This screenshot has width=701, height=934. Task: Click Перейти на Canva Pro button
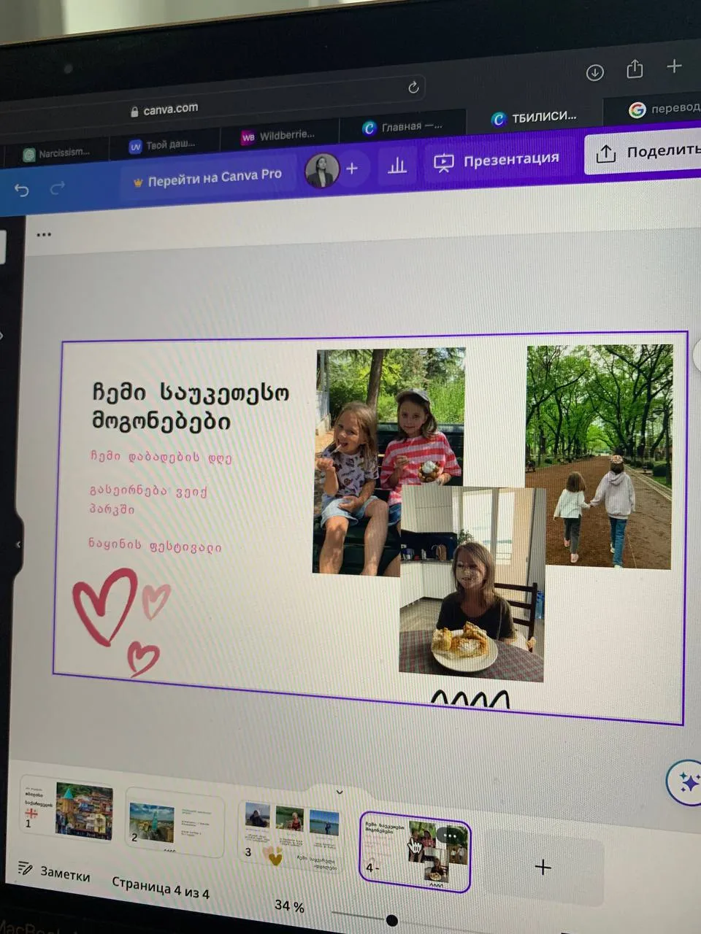click(x=208, y=177)
